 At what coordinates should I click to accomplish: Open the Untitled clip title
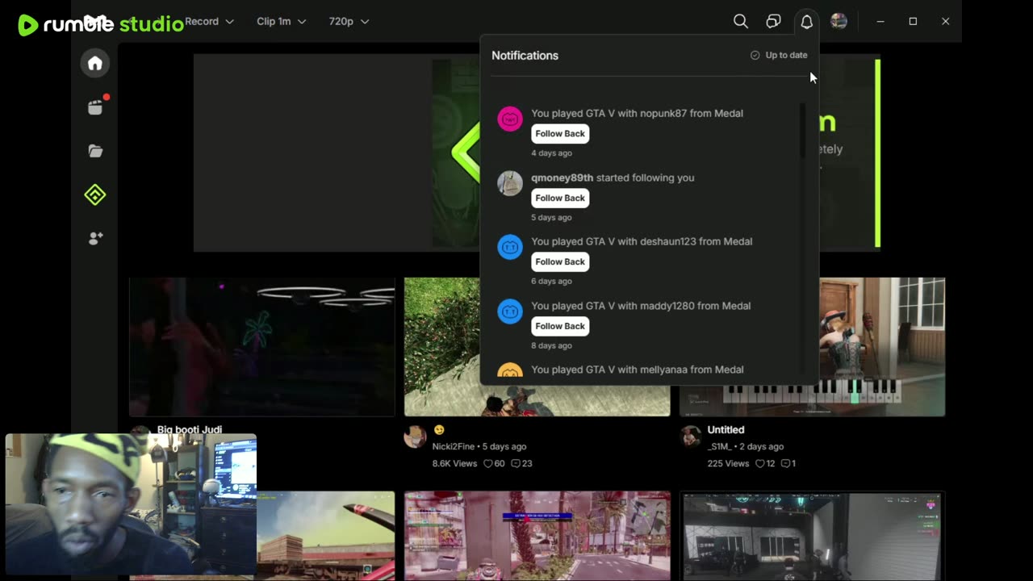(726, 430)
